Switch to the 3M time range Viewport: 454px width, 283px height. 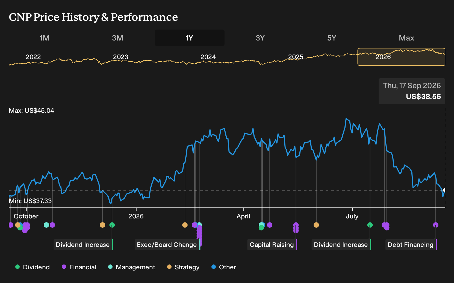117,38
